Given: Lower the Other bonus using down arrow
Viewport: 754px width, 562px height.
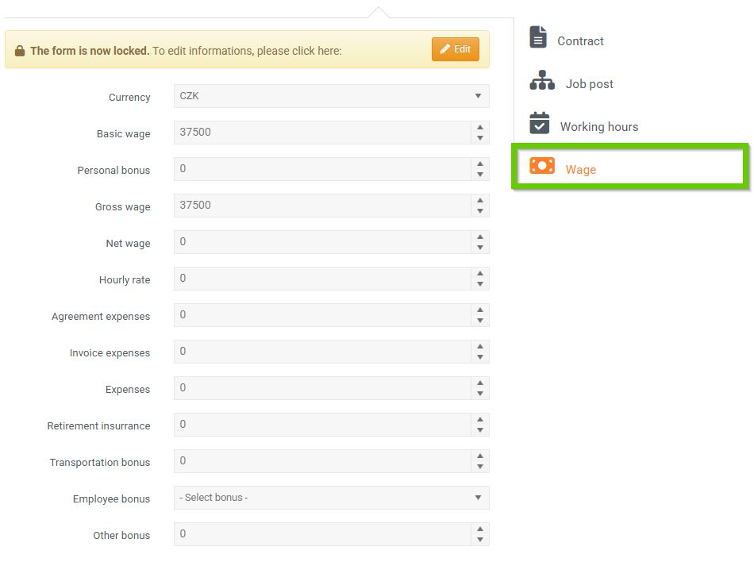Looking at the screenshot, I should (x=480, y=540).
